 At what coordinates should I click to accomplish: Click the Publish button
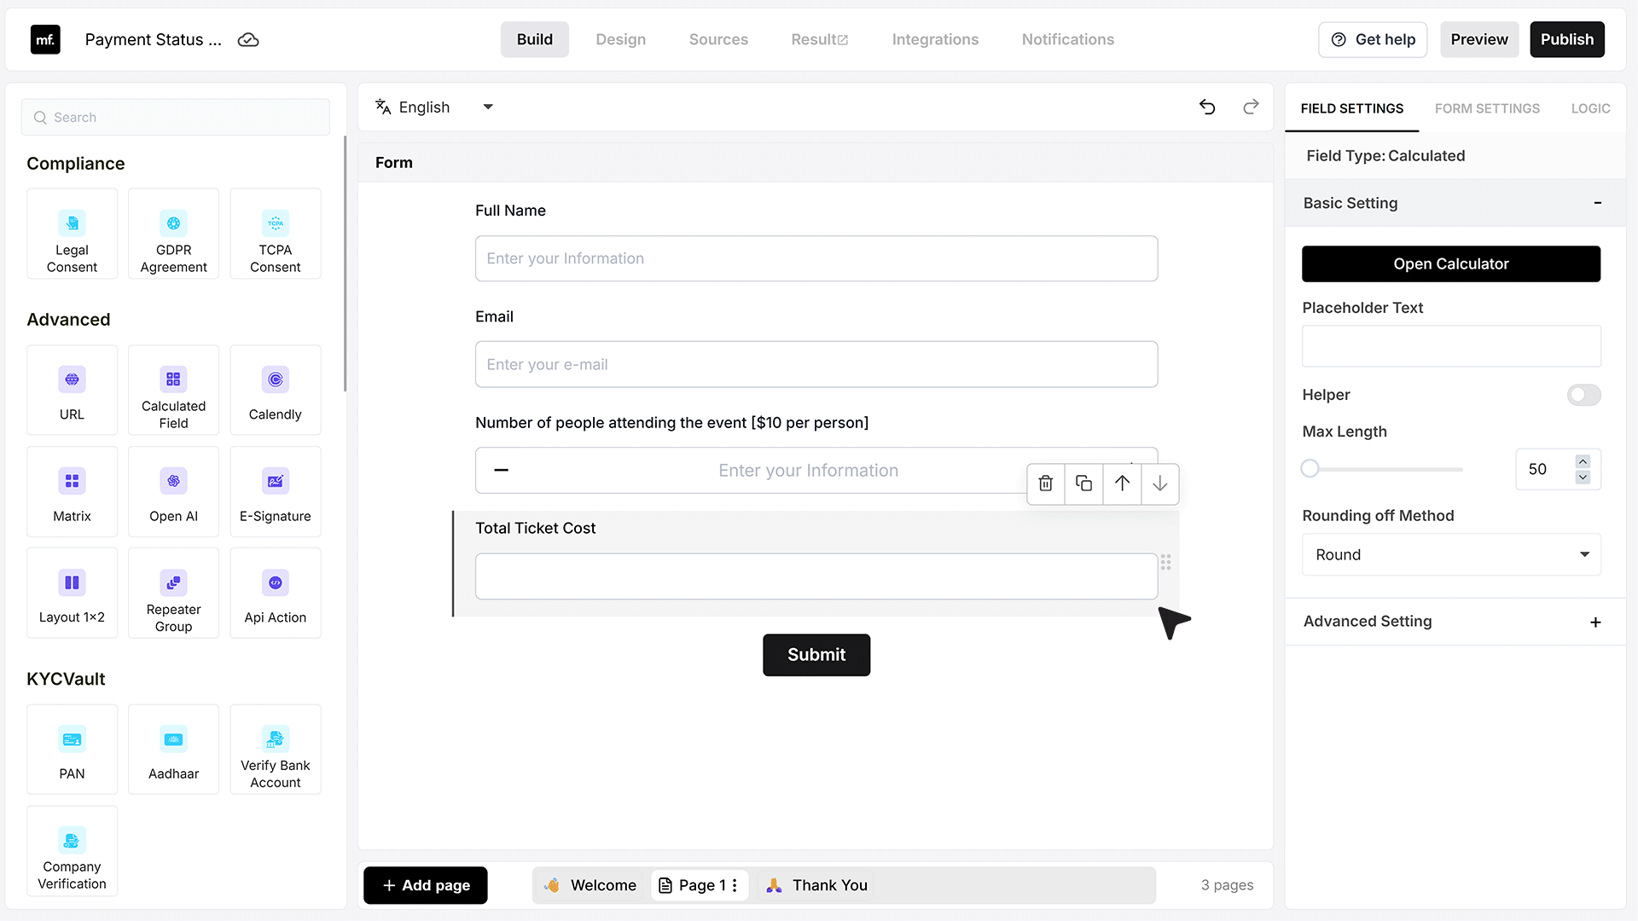(1566, 39)
